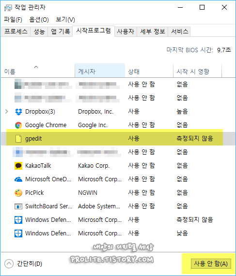Sort by the 이름 column header

38,71
